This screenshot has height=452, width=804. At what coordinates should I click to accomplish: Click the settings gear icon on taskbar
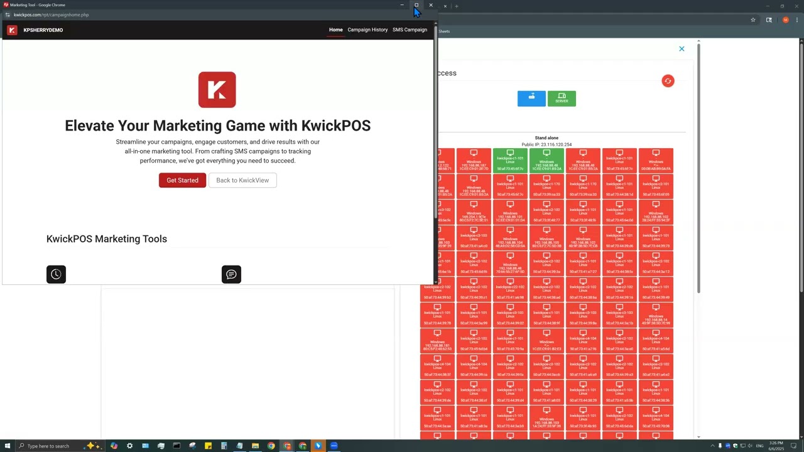click(129, 446)
